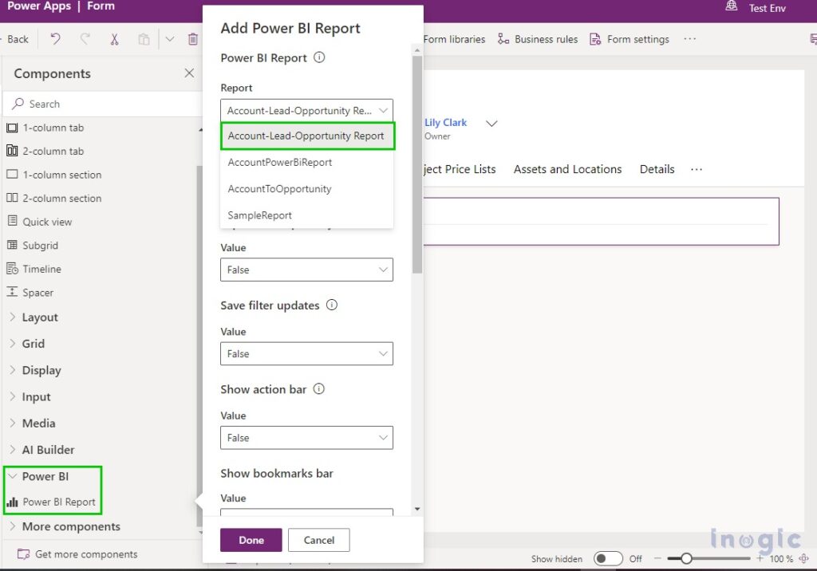Collapse the Power BI section
Viewport: 817px width, 571px height.
coord(45,476)
